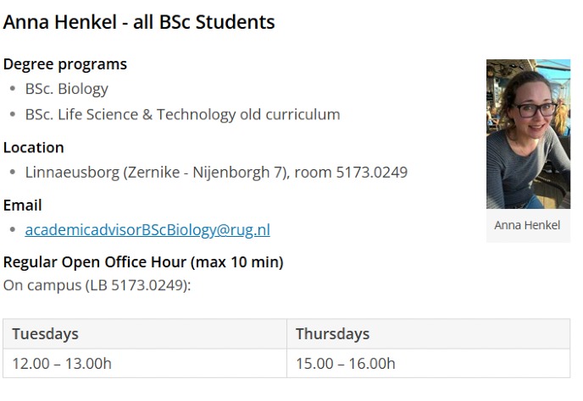Click the Location heading
The height and width of the screenshot is (401, 583).
click(x=34, y=147)
